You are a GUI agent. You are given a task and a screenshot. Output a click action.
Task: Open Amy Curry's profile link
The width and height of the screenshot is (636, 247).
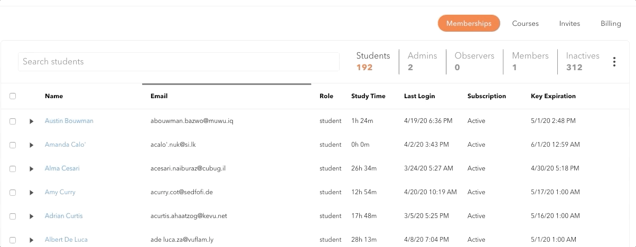tap(60, 192)
